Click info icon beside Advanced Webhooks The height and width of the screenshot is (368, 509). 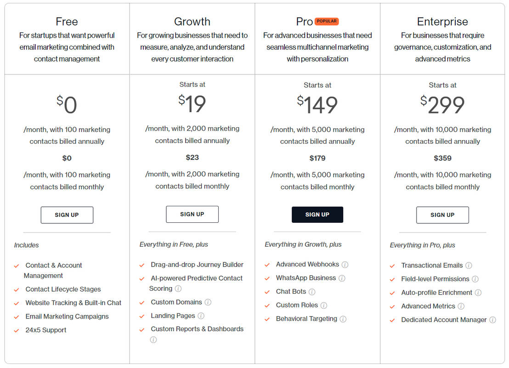point(345,265)
